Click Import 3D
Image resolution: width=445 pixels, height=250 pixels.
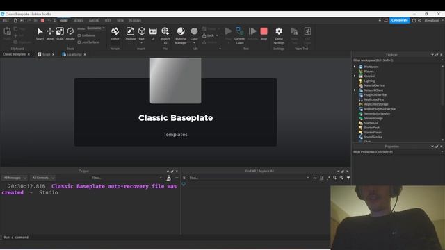pos(165,35)
